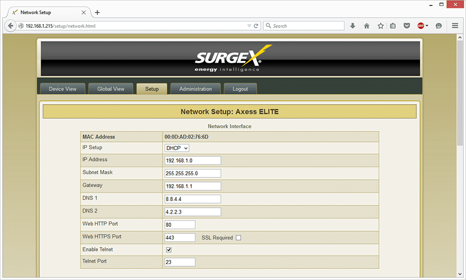Edit the Telnet Port field
The height and width of the screenshot is (280, 466).
pyautogui.click(x=180, y=262)
